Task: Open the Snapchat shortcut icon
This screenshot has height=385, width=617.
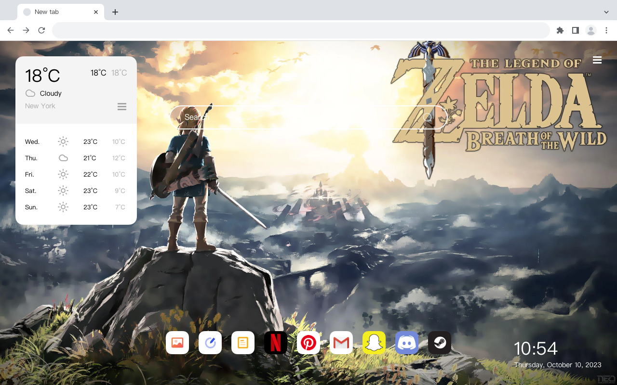Action: pos(374,343)
